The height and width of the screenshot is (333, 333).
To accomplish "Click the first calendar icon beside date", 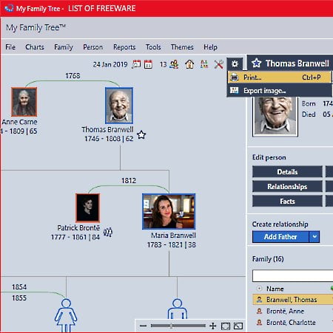I will click(136, 64).
